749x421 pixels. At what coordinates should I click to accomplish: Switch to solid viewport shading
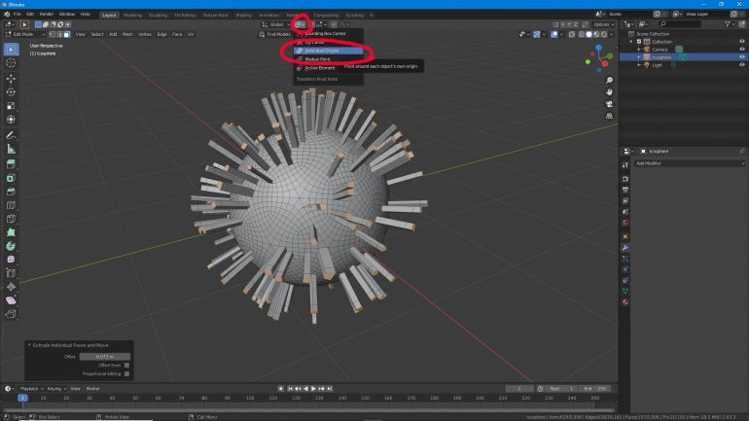(x=588, y=34)
